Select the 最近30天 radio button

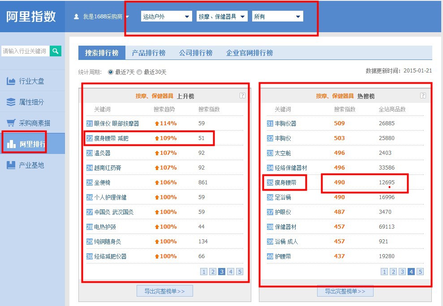[139, 72]
